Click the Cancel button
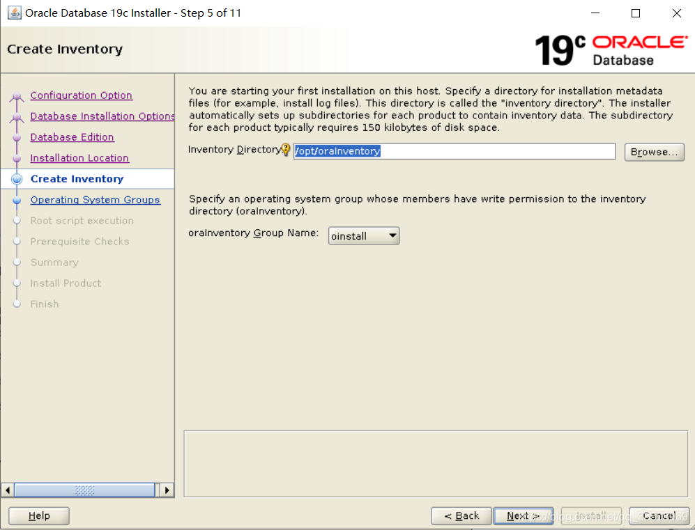The height and width of the screenshot is (530, 695). pos(659,516)
